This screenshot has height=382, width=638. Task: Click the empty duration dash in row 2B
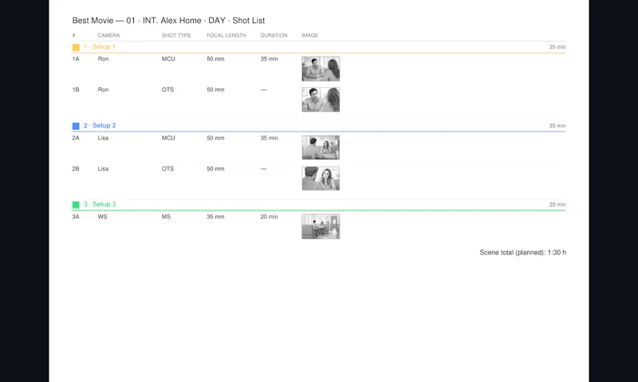tap(264, 168)
